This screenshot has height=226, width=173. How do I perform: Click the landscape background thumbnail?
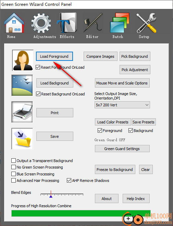[x=22, y=85]
